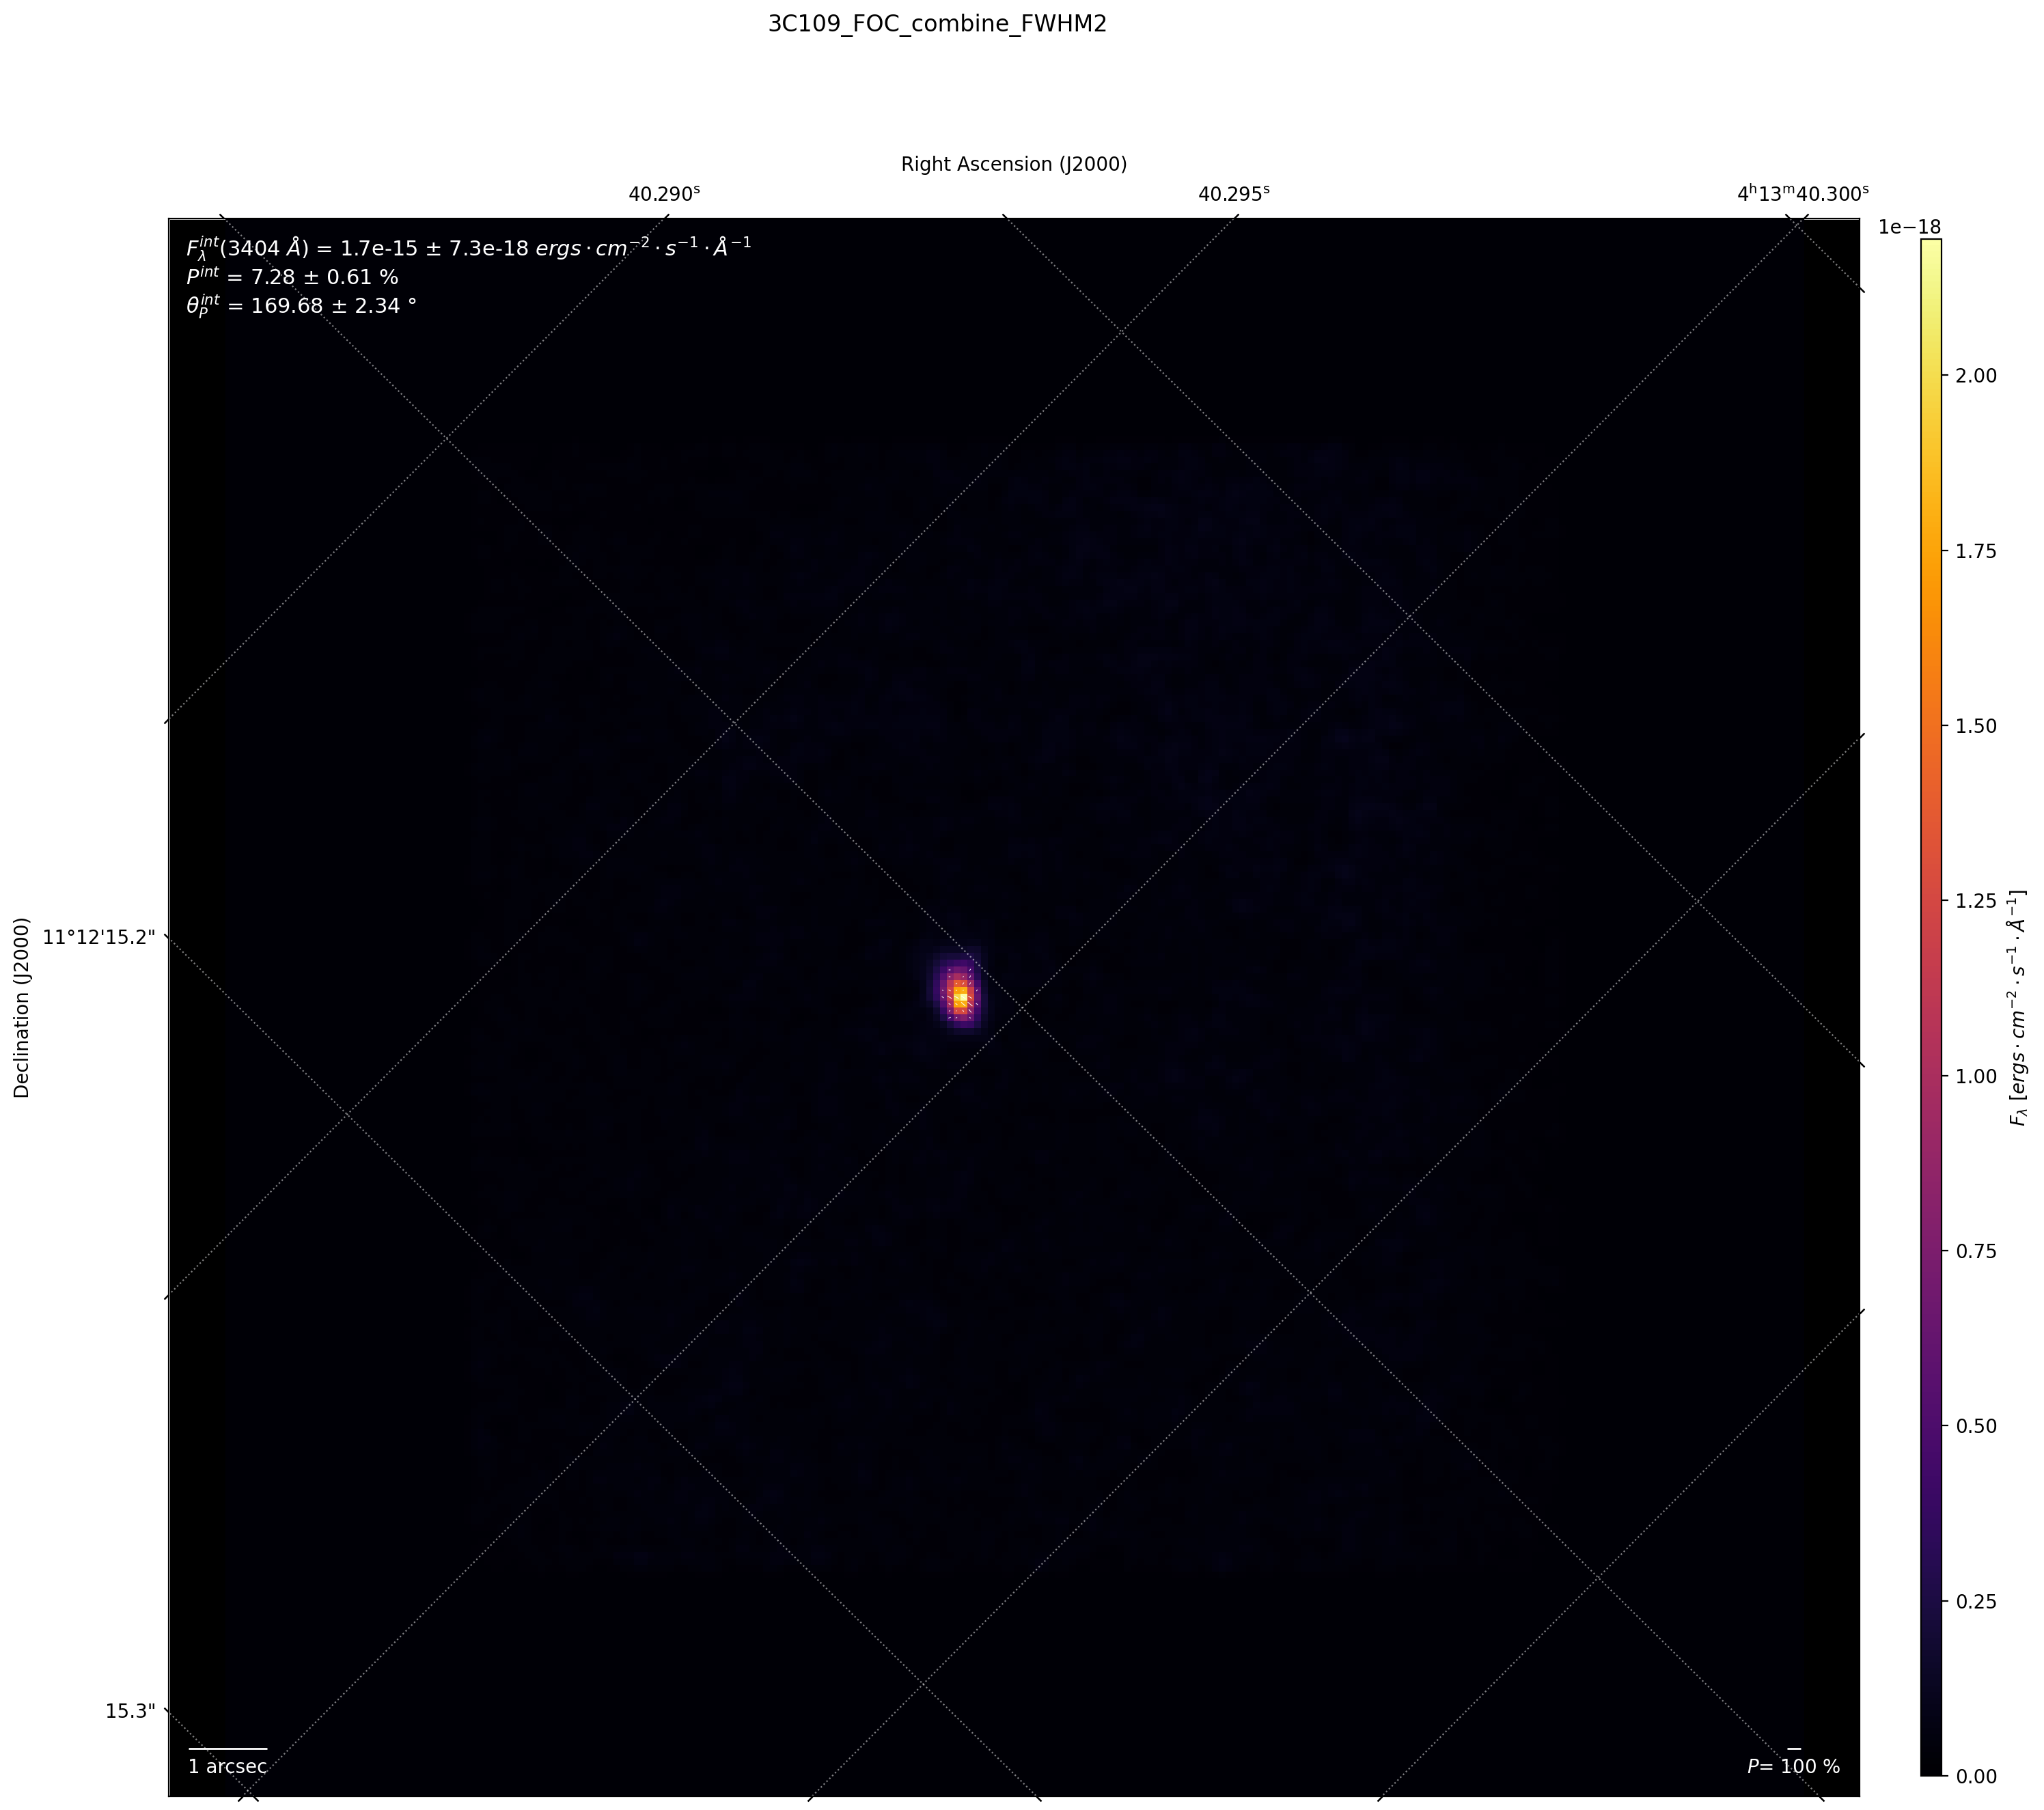Select the theta int 169.68° annotation
Image resolution: width=2044 pixels, height=1810 pixels.
click(x=301, y=306)
